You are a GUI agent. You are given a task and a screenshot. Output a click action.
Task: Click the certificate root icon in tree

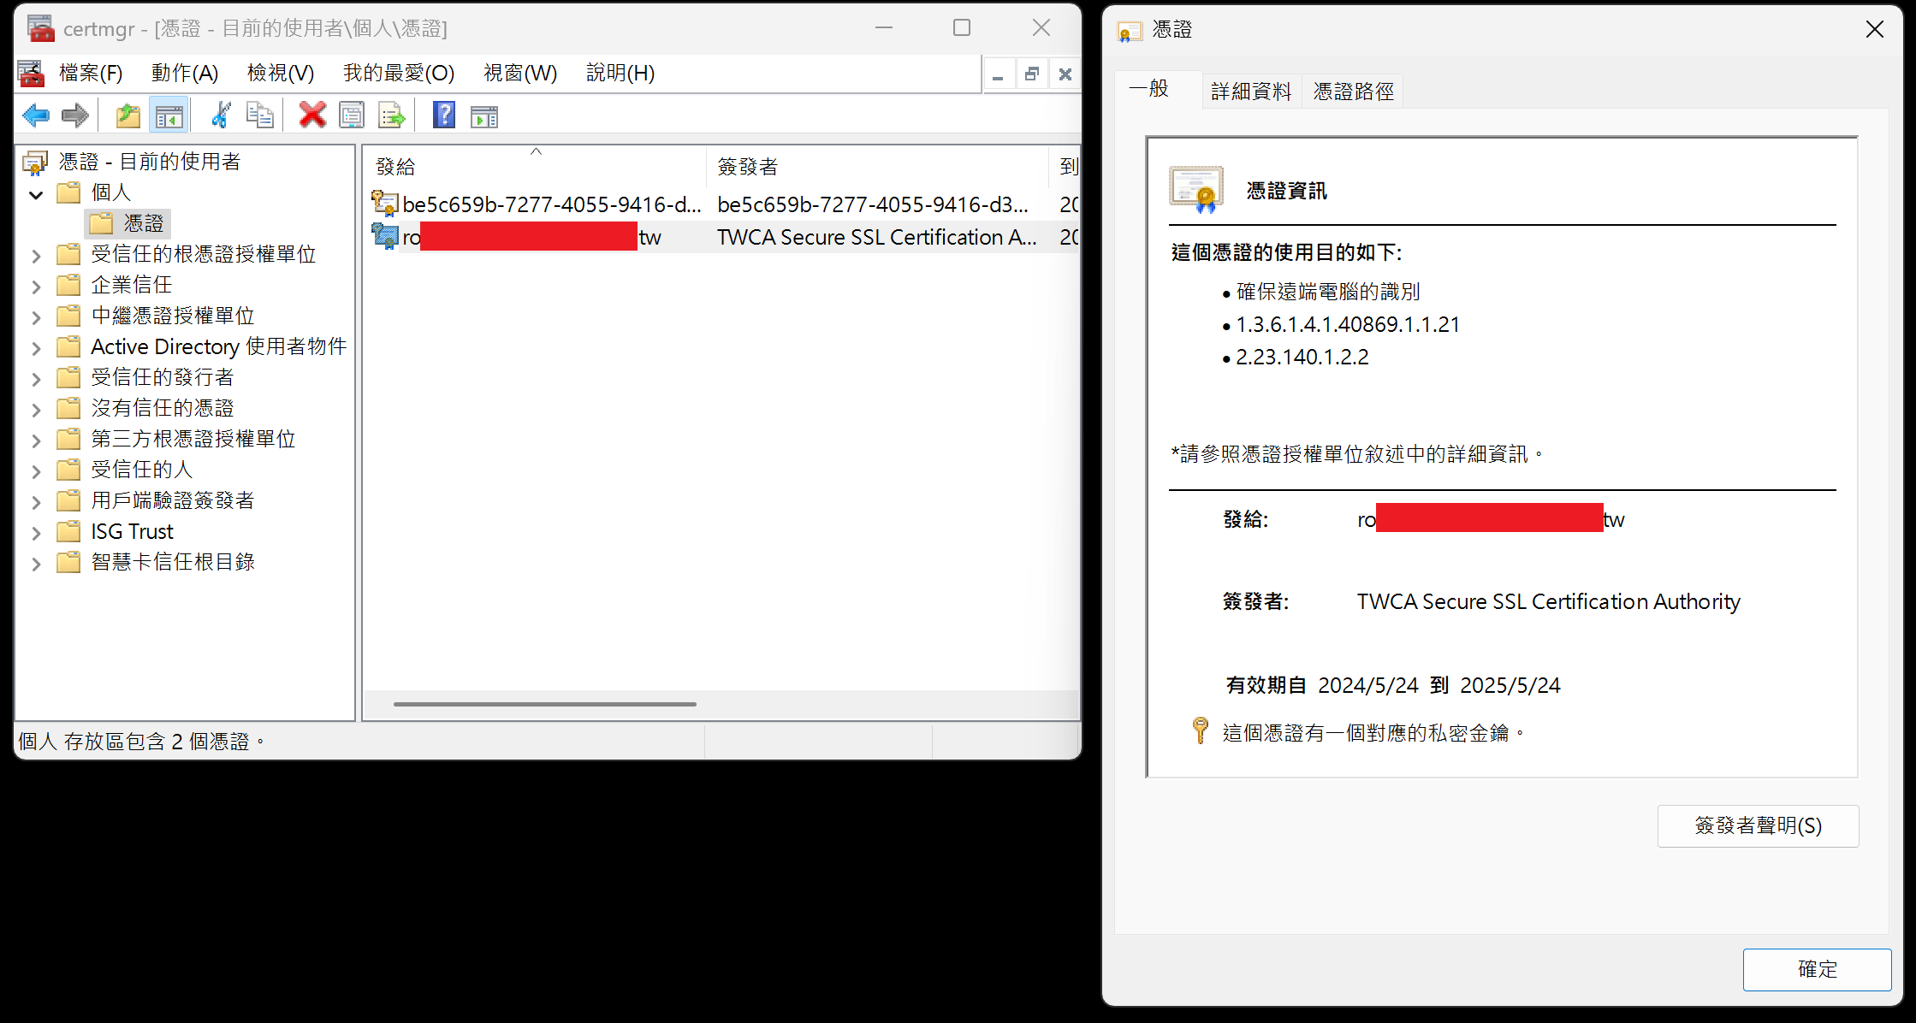35,163
